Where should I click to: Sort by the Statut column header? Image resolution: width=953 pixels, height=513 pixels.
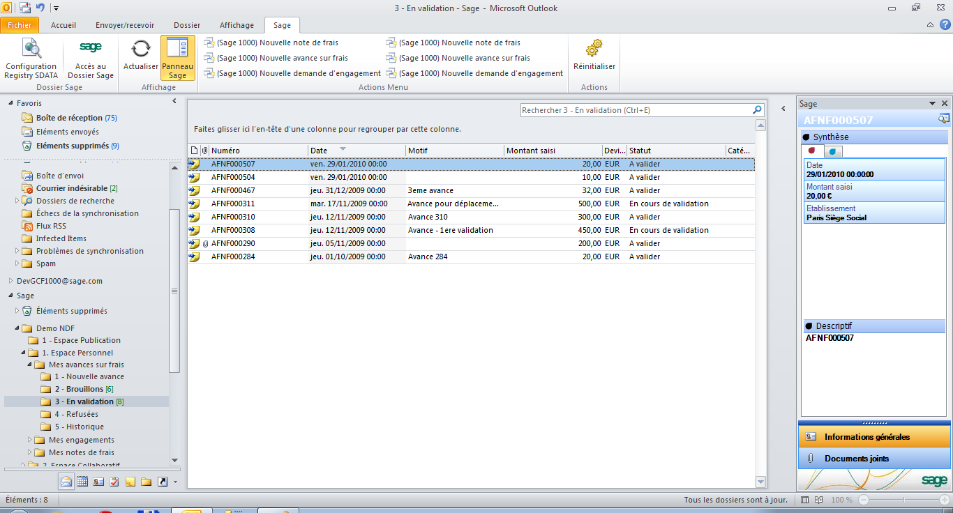676,151
